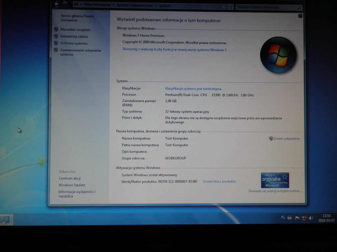Click the Windows 7 Home Premium text
This screenshot has height=252, width=337.
click(x=143, y=35)
